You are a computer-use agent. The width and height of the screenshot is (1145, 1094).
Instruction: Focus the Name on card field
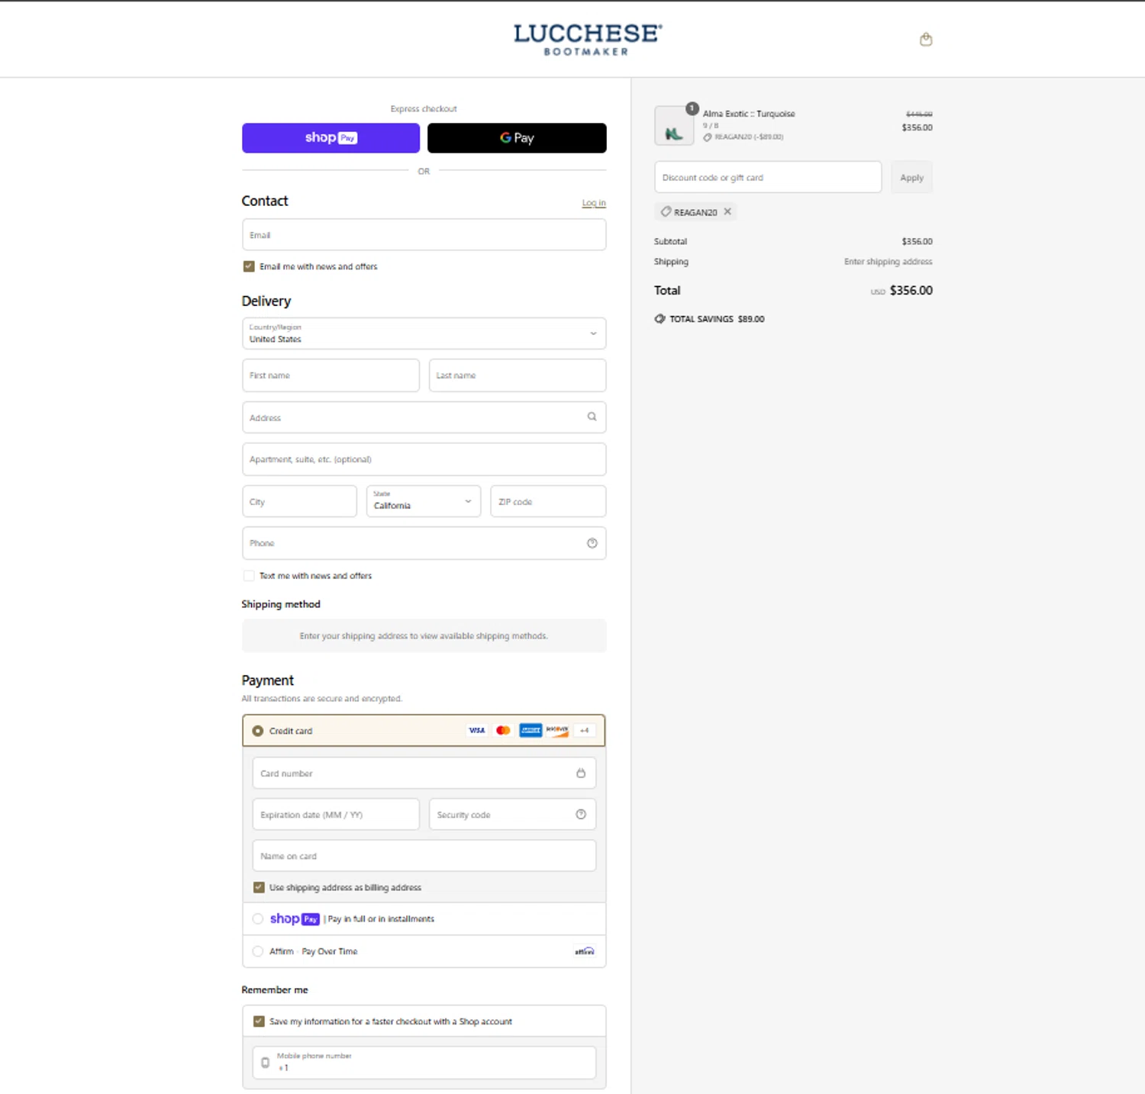424,856
